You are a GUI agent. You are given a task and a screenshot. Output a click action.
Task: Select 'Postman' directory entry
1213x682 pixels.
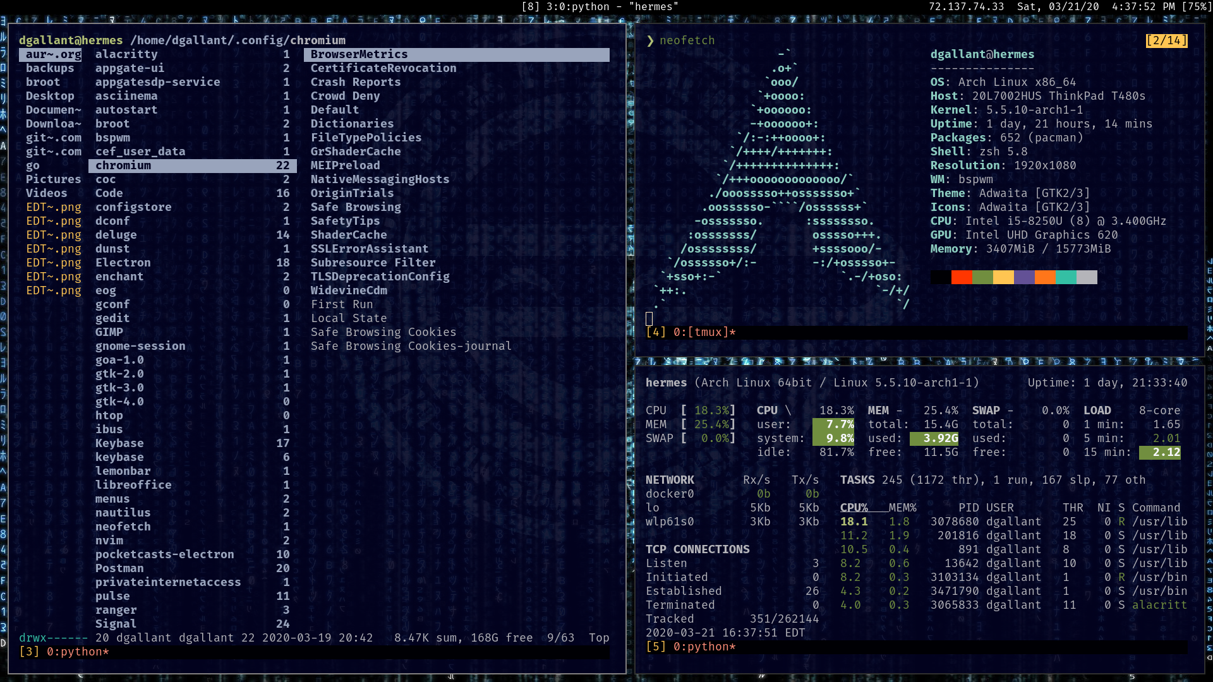pyautogui.click(x=193, y=569)
